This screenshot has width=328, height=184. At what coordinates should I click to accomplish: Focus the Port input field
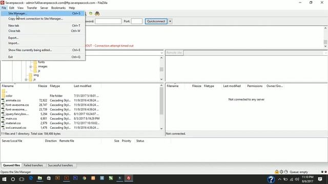137,21
